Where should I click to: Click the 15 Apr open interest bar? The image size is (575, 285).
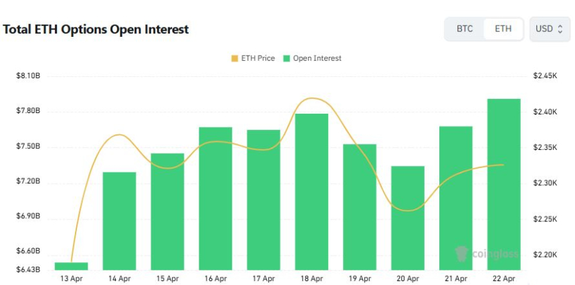(x=167, y=211)
